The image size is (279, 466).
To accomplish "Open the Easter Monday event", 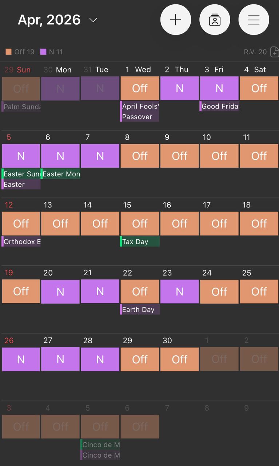I will point(61,174).
